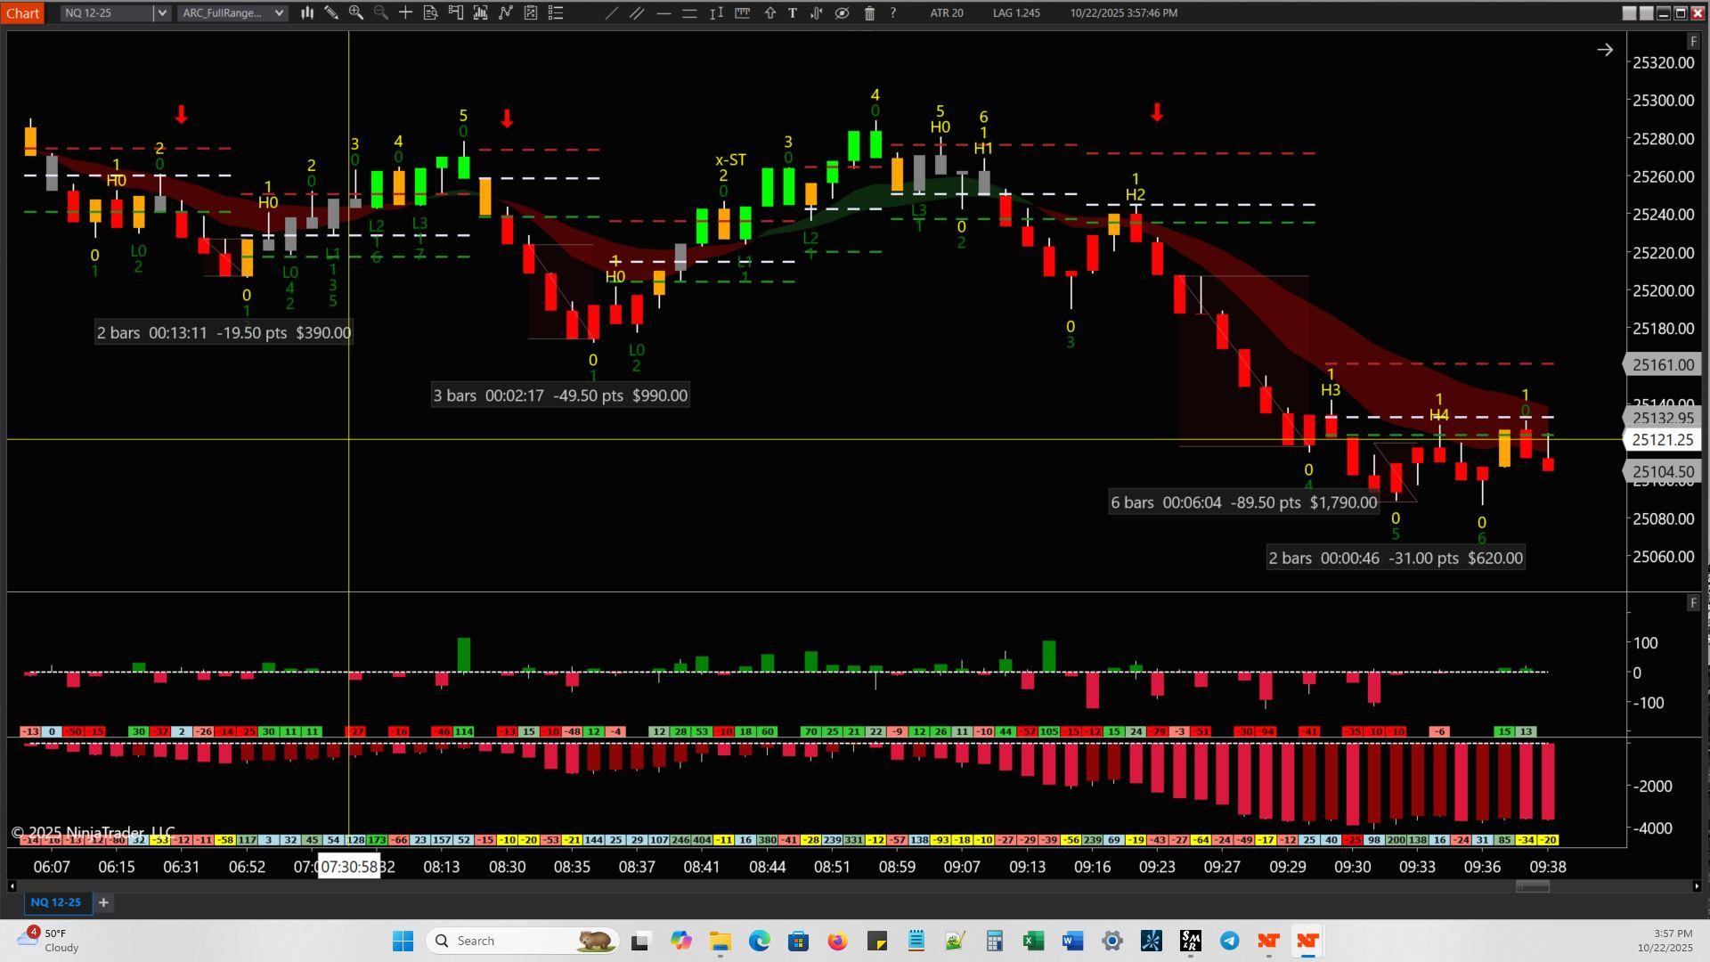Select the horizontal line drawing tool
The height and width of the screenshot is (962, 1710).
(664, 12)
